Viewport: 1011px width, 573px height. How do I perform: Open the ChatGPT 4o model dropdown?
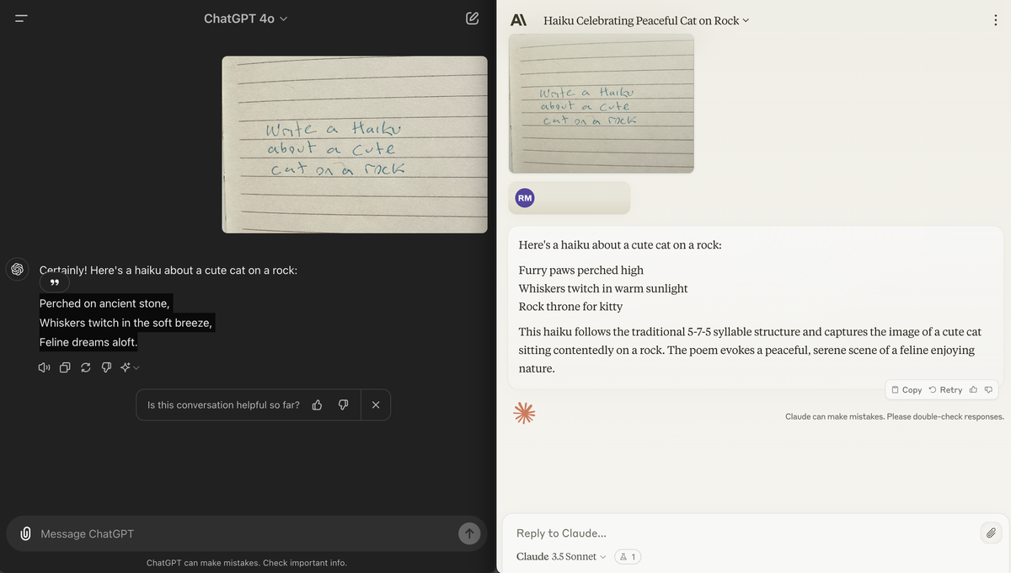245,17
